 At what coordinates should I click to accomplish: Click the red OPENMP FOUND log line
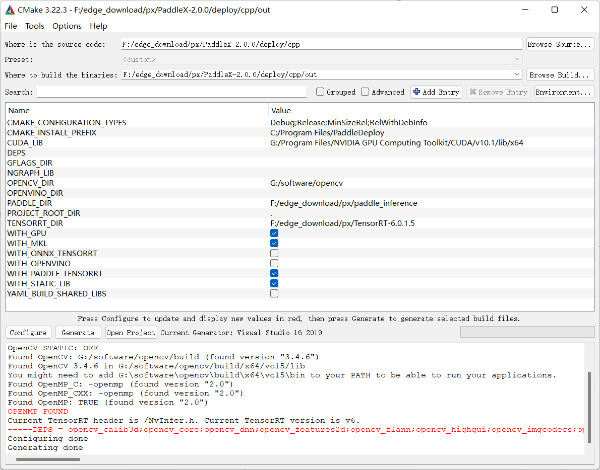pos(38,411)
